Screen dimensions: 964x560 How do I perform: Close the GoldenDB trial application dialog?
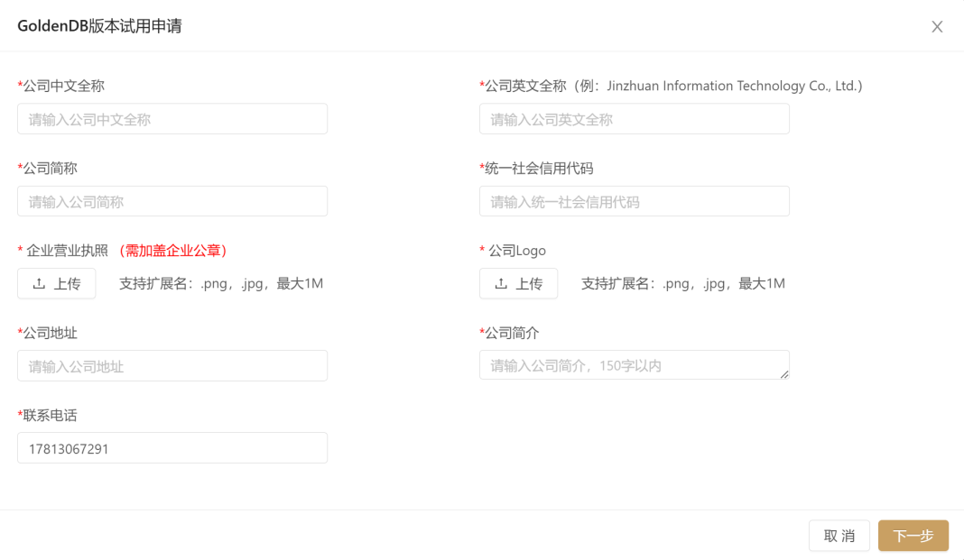click(x=937, y=26)
